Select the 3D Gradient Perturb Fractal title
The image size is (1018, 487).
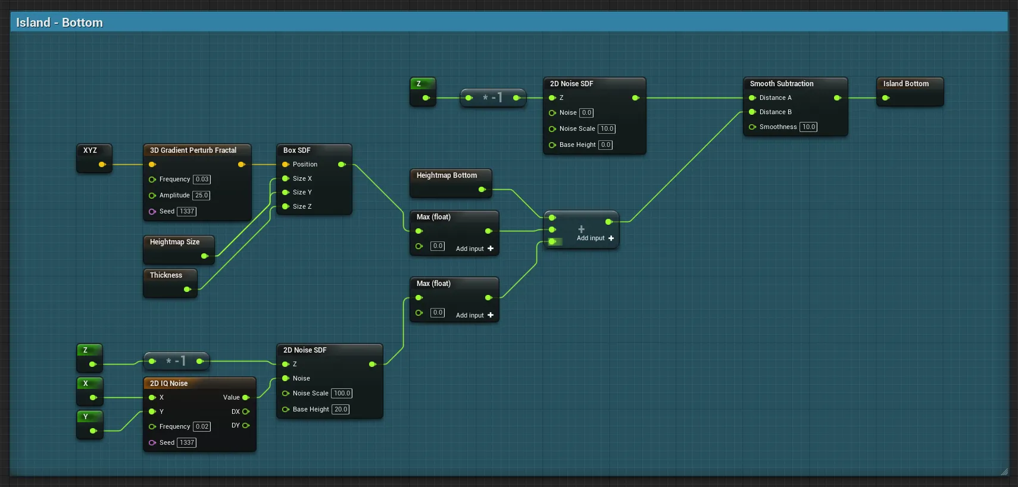point(193,150)
